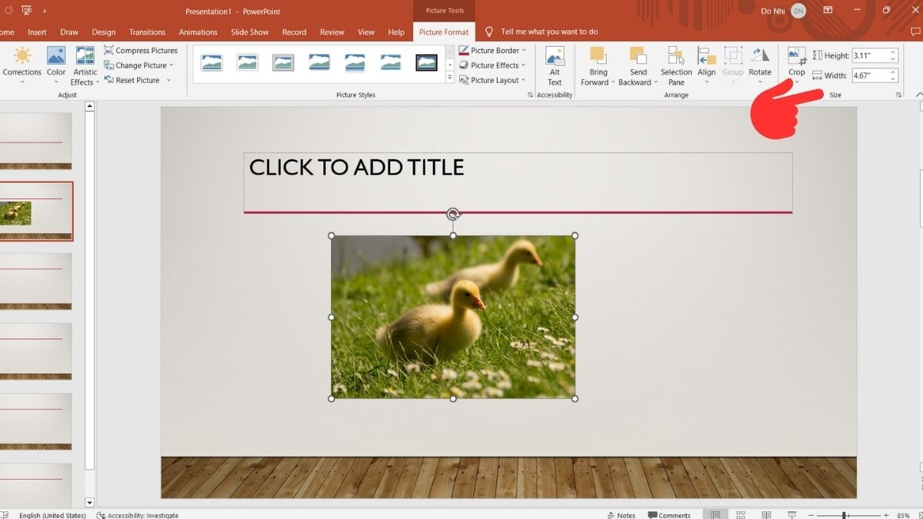The height and width of the screenshot is (519, 923).
Task: Open the Alt Text pane
Action: 555,65
